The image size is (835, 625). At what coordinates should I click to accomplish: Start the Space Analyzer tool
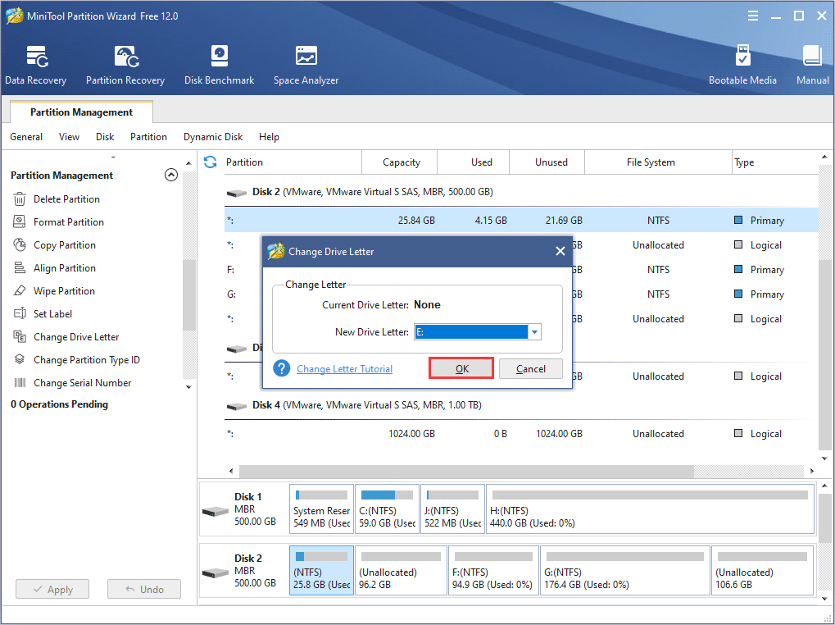coord(306,65)
